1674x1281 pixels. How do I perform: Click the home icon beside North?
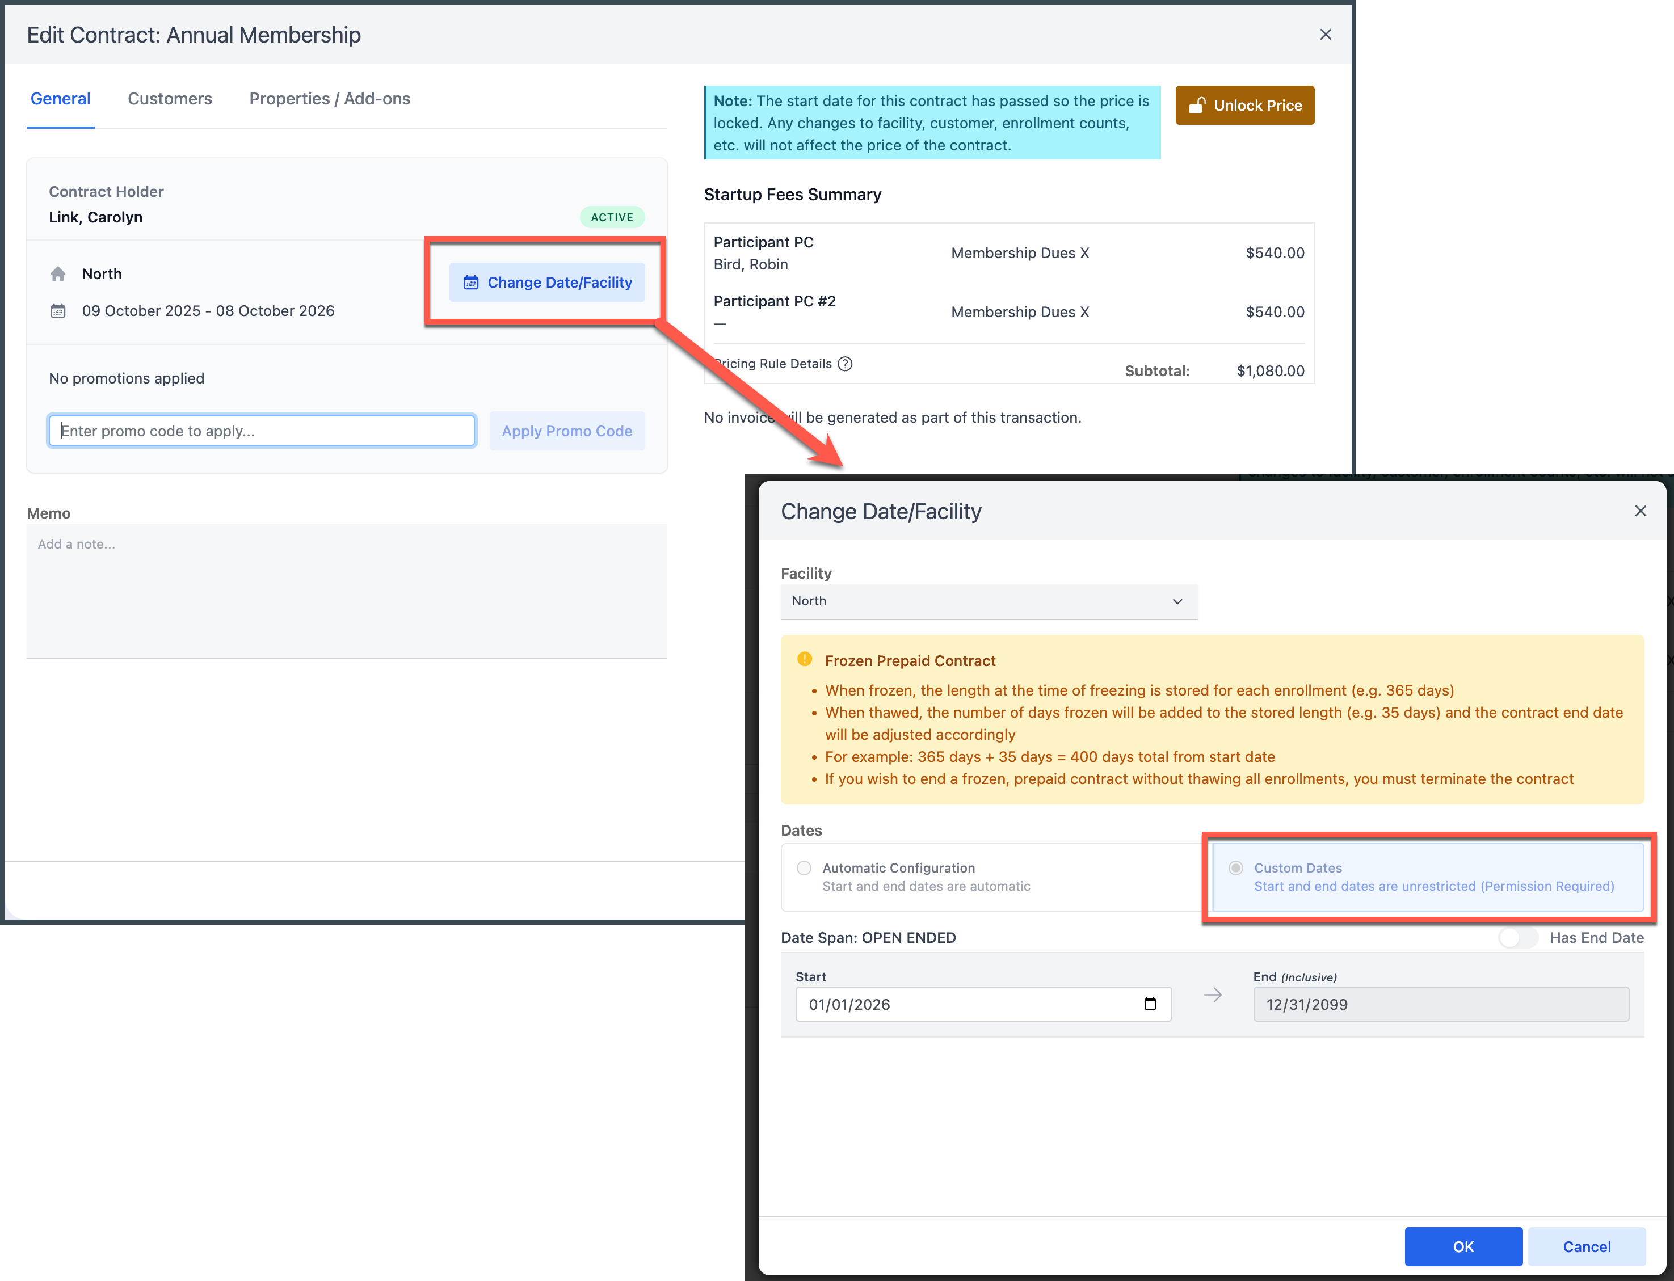click(58, 274)
